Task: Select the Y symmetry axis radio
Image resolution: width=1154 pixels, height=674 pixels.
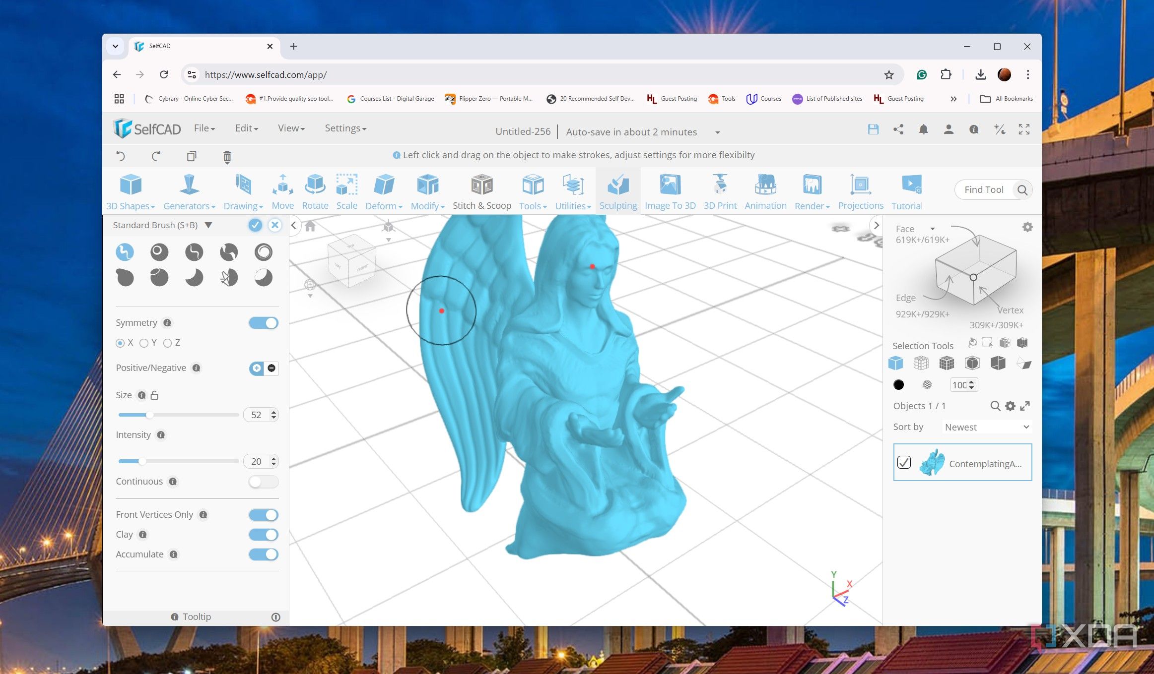Action: click(x=144, y=343)
